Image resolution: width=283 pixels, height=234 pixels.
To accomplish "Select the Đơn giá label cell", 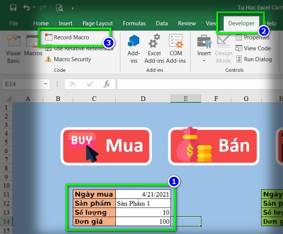I will (94, 222).
